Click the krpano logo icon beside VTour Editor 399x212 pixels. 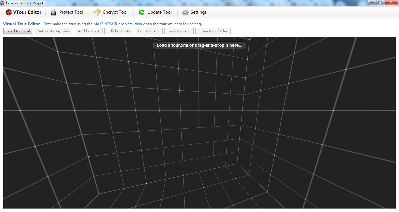point(8,12)
